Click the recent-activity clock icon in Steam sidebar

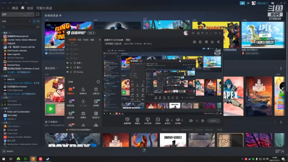[x=34, y=21]
